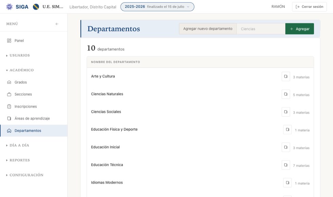333x197 pixels.
Task: Click the school emblem icon beside U.E. SIM...
Action: point(36,7)
